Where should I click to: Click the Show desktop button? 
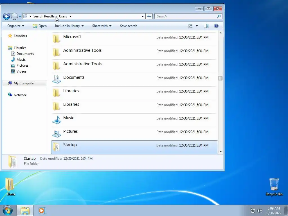[286, 211]
